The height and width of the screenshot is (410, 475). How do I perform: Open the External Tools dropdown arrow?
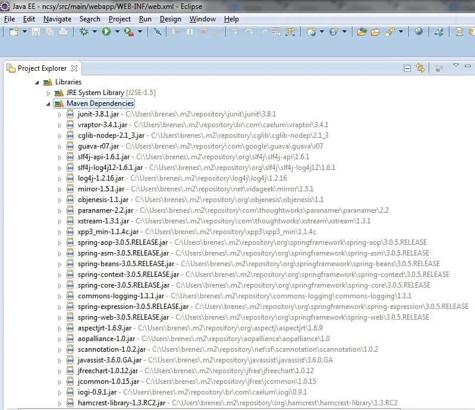[140, 31]
